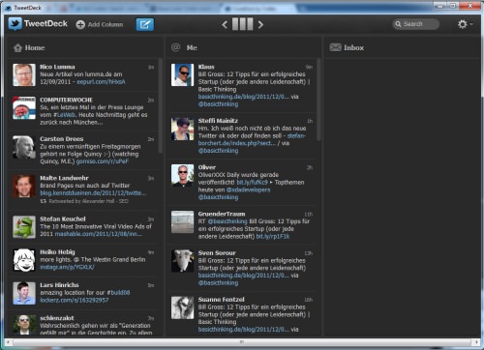Open the bit.ly link in Oliver's tweet
The image size is (484, 350).
pos(252,183)
